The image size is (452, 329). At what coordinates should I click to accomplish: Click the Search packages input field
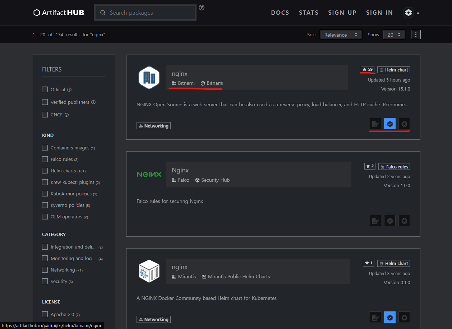tap(146, 13)
